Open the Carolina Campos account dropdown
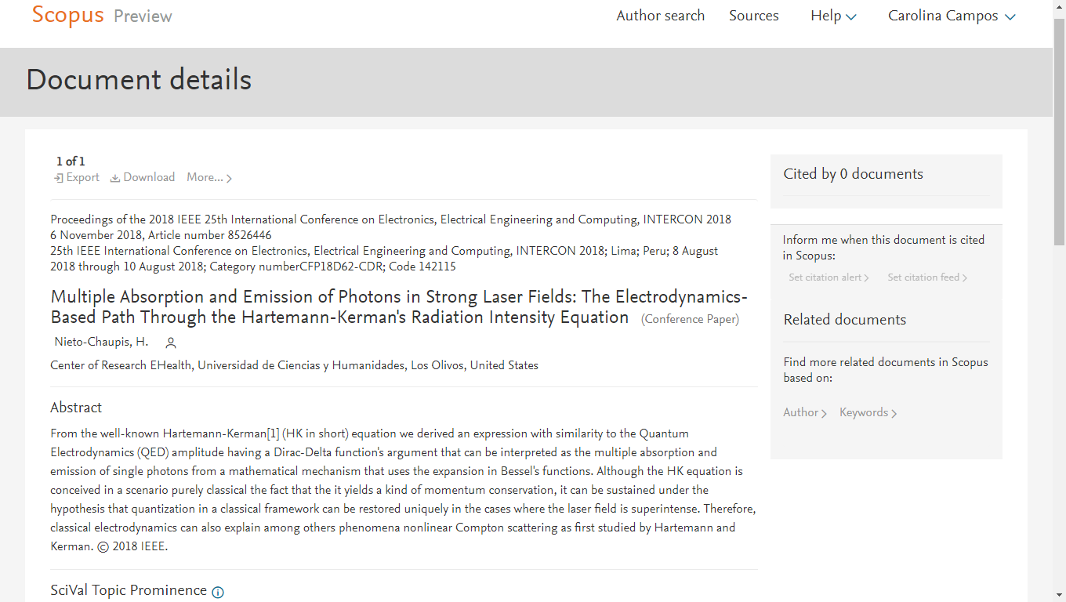The width and height of the screenshot is (1066, 602). pyautogui.click(x=952, y=16)
